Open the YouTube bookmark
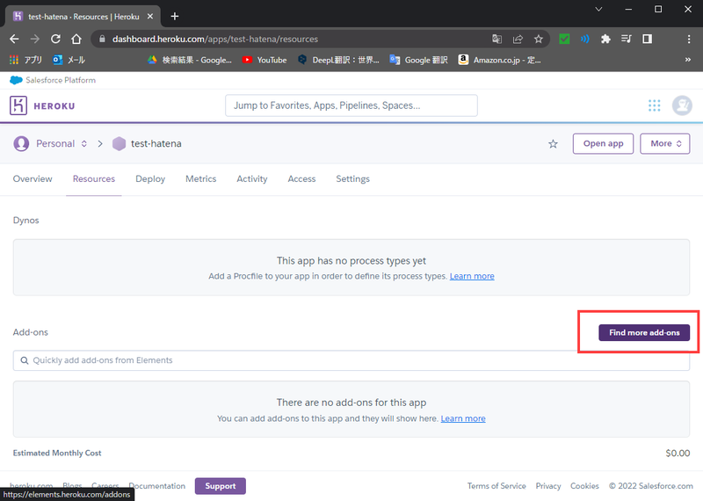The image size is (703, 501). (x=265, y=60)
